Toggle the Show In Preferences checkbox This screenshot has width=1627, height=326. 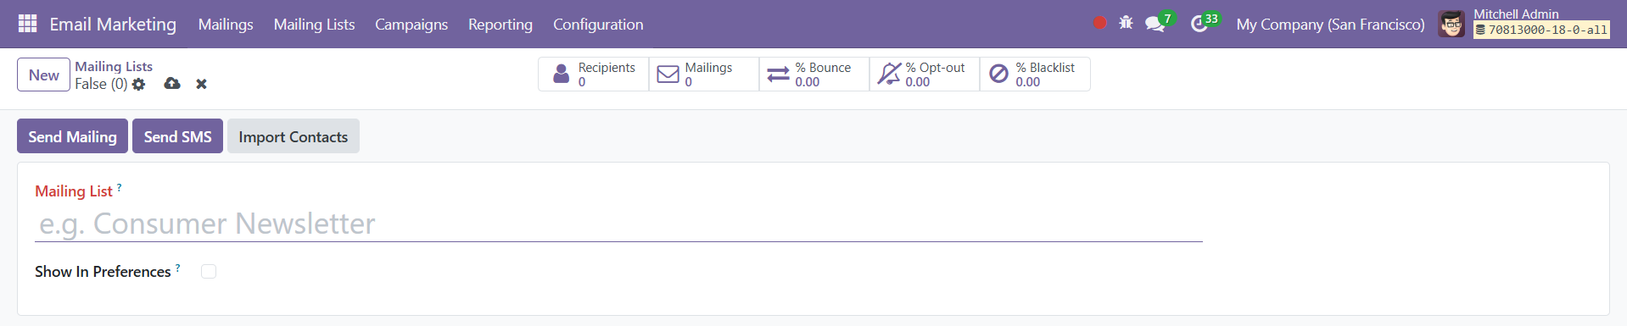click(209, 271)
